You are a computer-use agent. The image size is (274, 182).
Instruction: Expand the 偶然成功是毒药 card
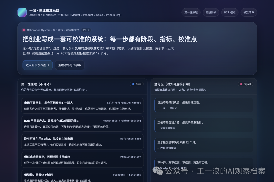coord(82,160)
